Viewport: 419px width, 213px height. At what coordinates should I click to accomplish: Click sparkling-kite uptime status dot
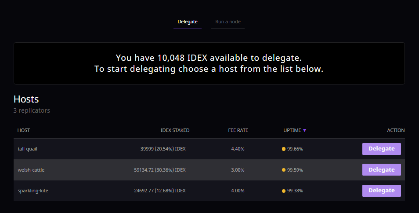[x=284, y=191]
